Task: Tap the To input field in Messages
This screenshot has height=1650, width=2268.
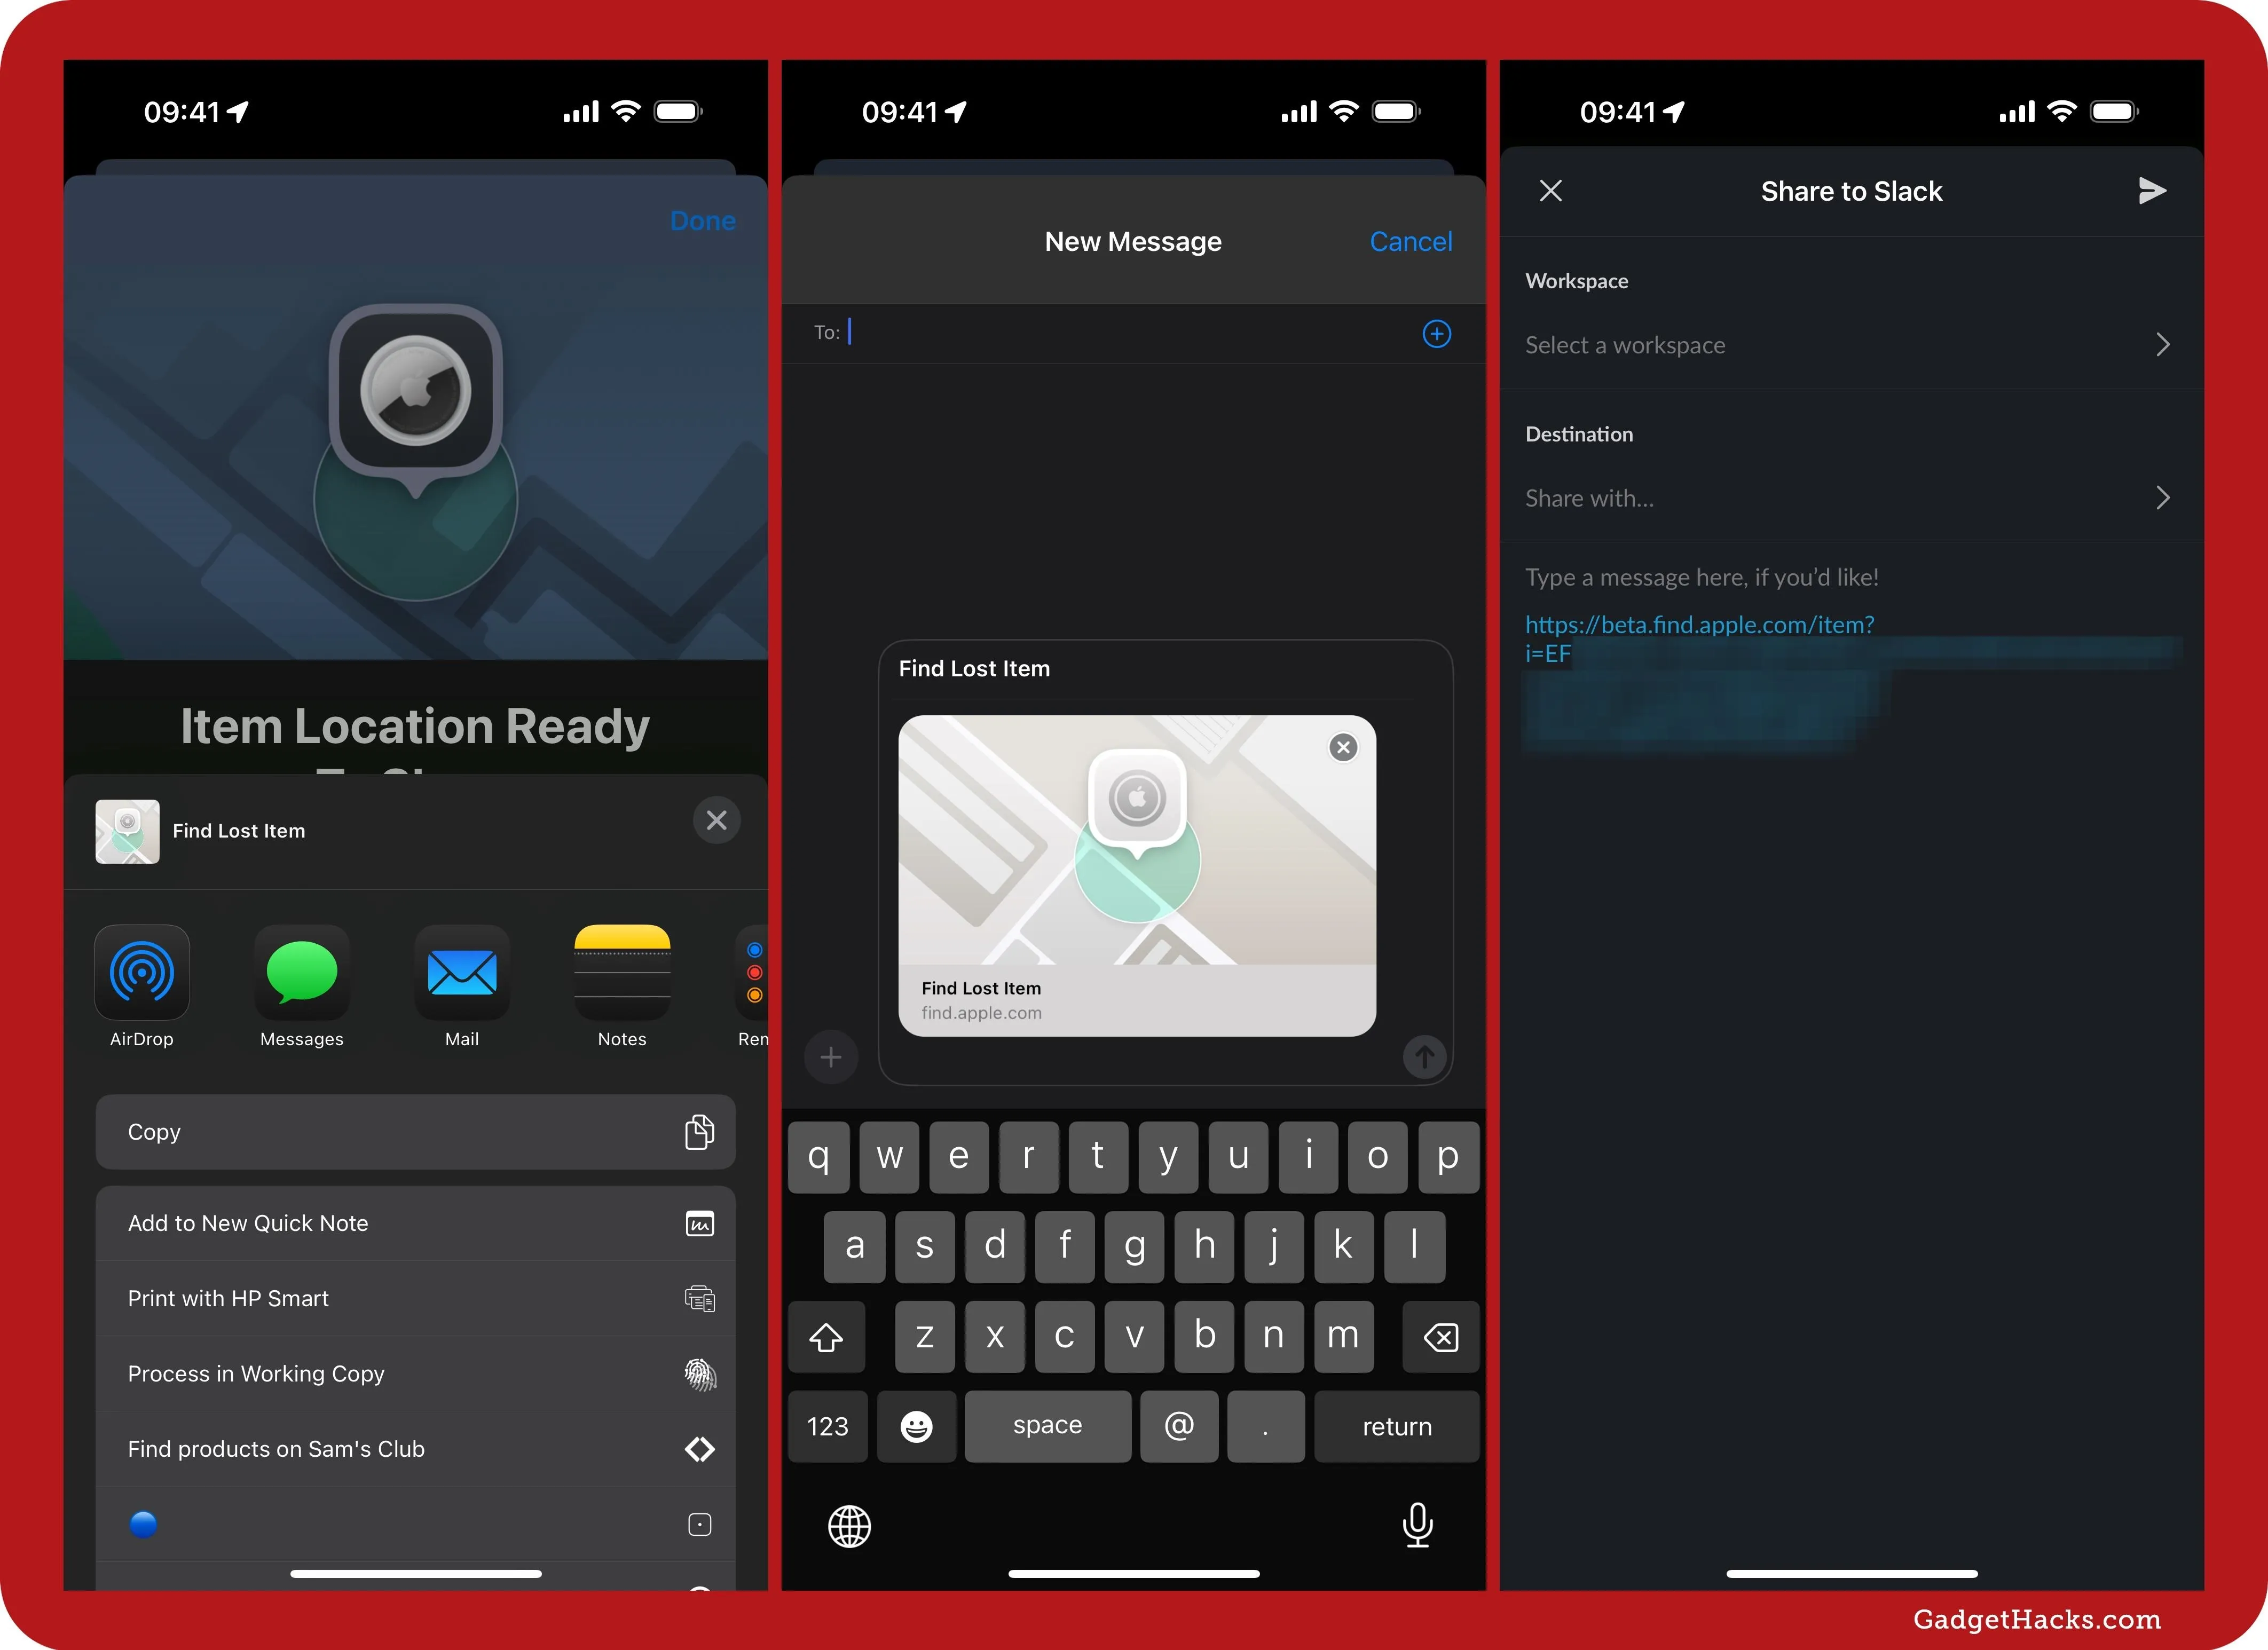Action: 1134,331
